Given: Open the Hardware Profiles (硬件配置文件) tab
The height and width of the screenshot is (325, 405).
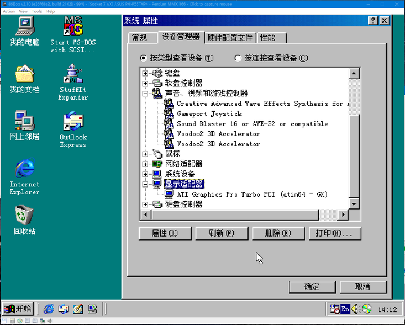Looking at the screenshot, I should [x=230, y=38].
